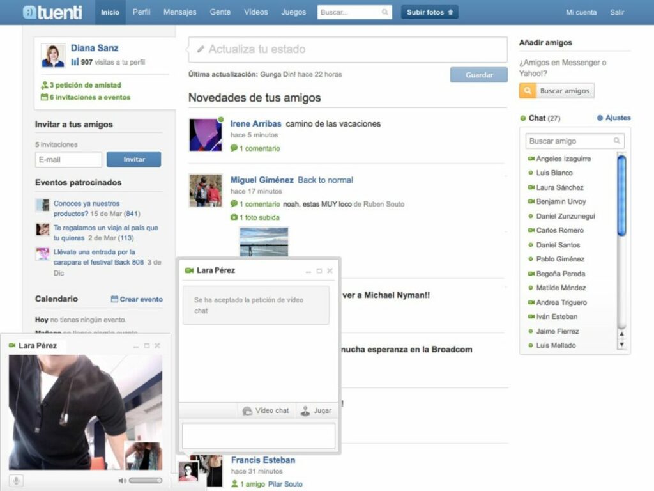The width and height of the screenshot is (654, 491).
Task: Open the 3 petición de amistad link
Action: tap(85, 85)
